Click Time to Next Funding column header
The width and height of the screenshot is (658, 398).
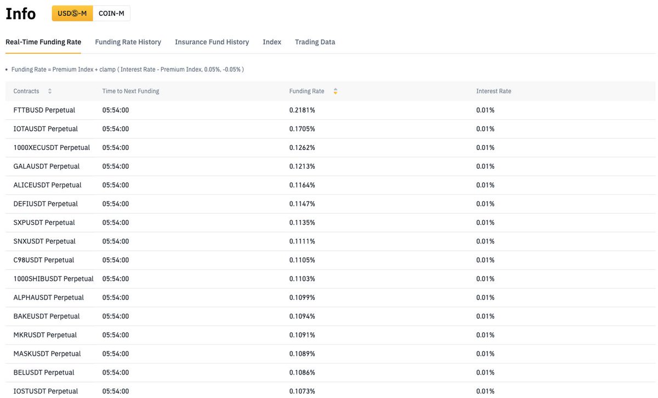click(131, 91)
